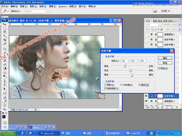The width and height of the screenshot is (182, 136).
Task: Toggle the 保持亮度(V) checkbox
Action: 105,88
